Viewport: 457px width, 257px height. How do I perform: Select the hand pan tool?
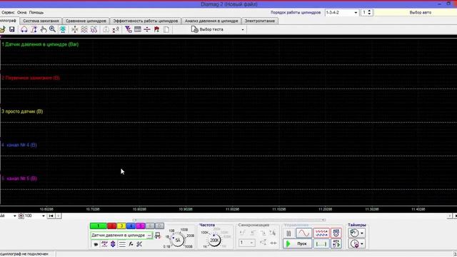[x=44, y=29]
